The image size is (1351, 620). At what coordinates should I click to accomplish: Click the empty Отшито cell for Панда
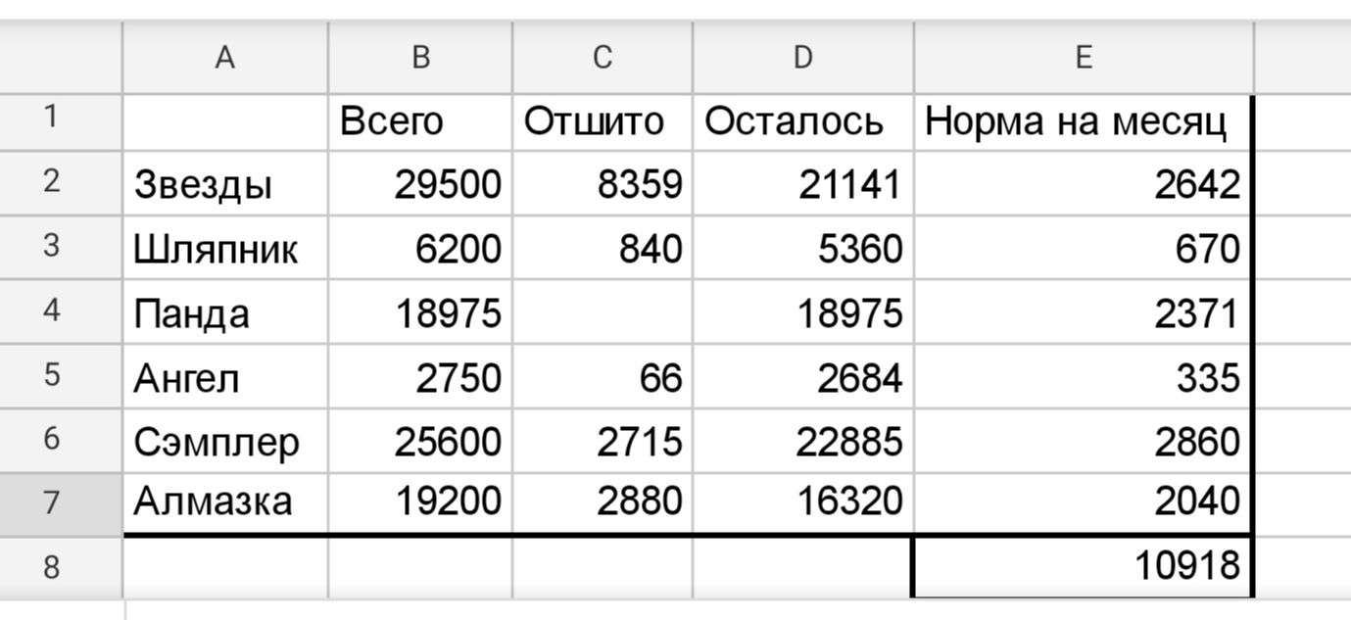602,313
